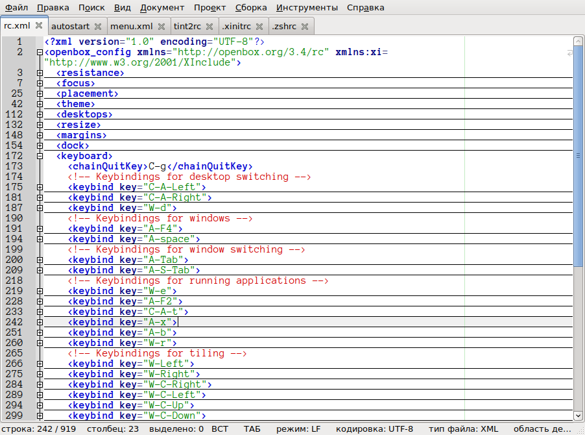This screenshot has width=585, height=435.
Task: Switch to the .zshrc tab
Action: coord(284,27)
